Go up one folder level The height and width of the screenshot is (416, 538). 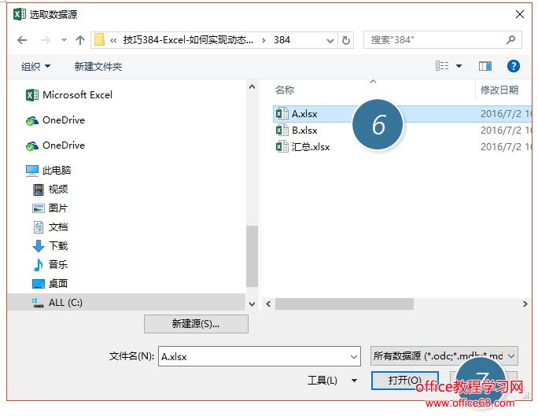80,40
